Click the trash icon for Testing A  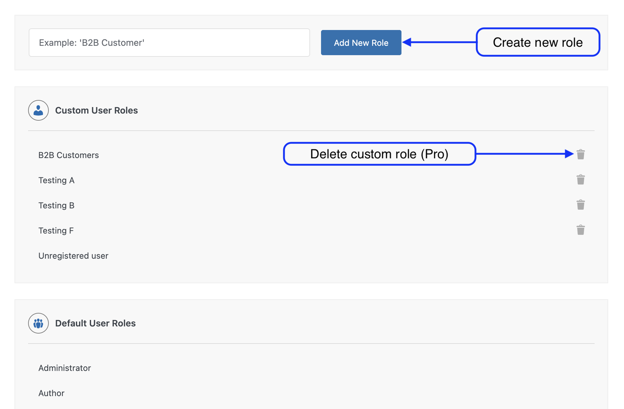click(581, 180)
